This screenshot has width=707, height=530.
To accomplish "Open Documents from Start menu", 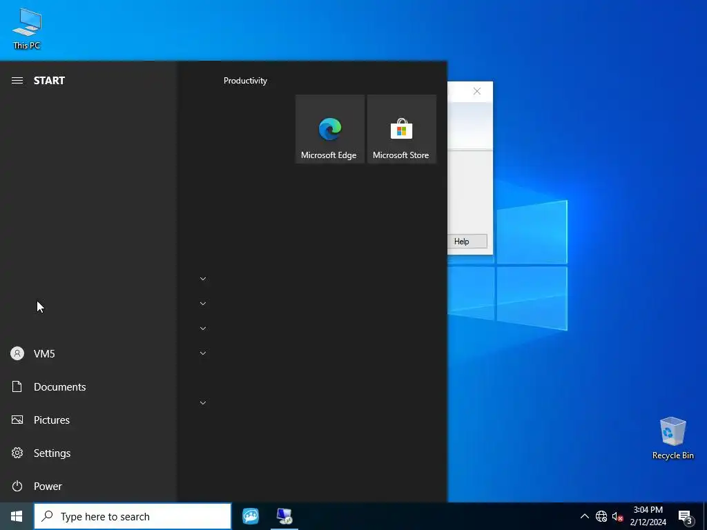I will tap(88, 386).
